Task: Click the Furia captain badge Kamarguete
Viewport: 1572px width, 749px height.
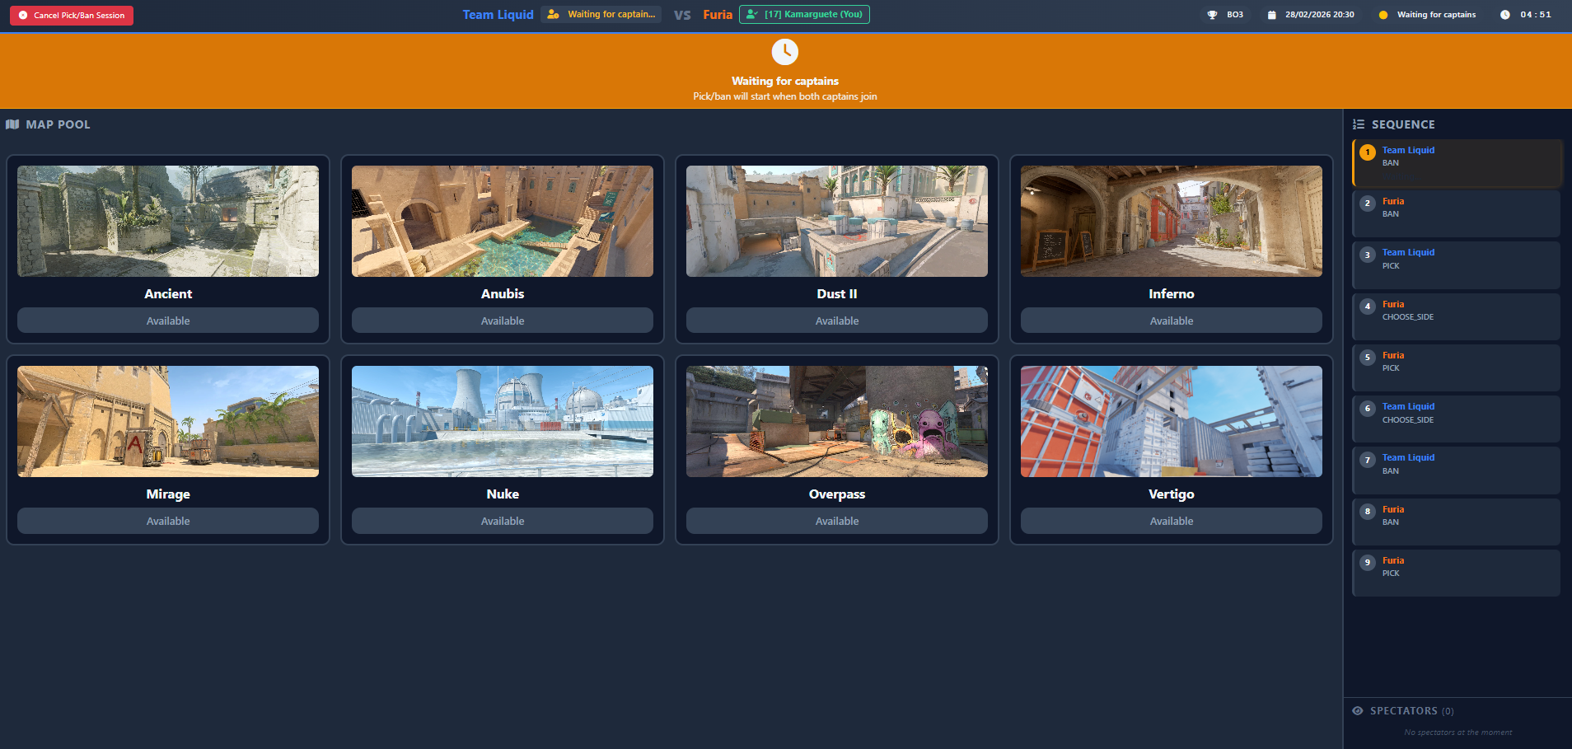Action: coord(804,15)
